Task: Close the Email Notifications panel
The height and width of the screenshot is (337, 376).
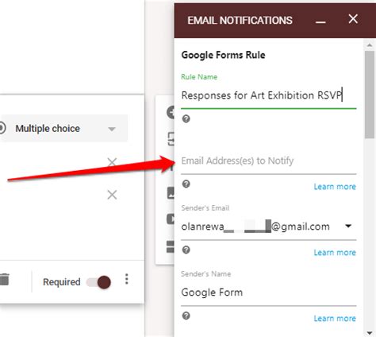Action: point(353,19)
